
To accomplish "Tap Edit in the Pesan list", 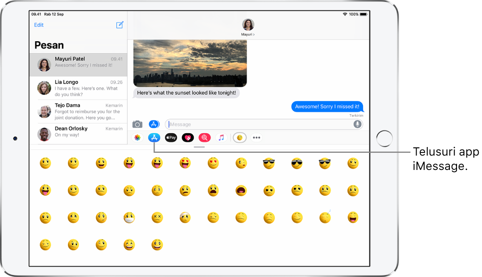I will [x=39, y=25].
